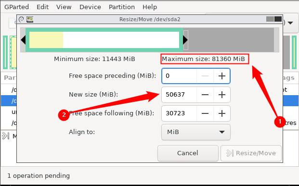
Task: Click the dark gray title bar button
Action: (x=278, y=19)
